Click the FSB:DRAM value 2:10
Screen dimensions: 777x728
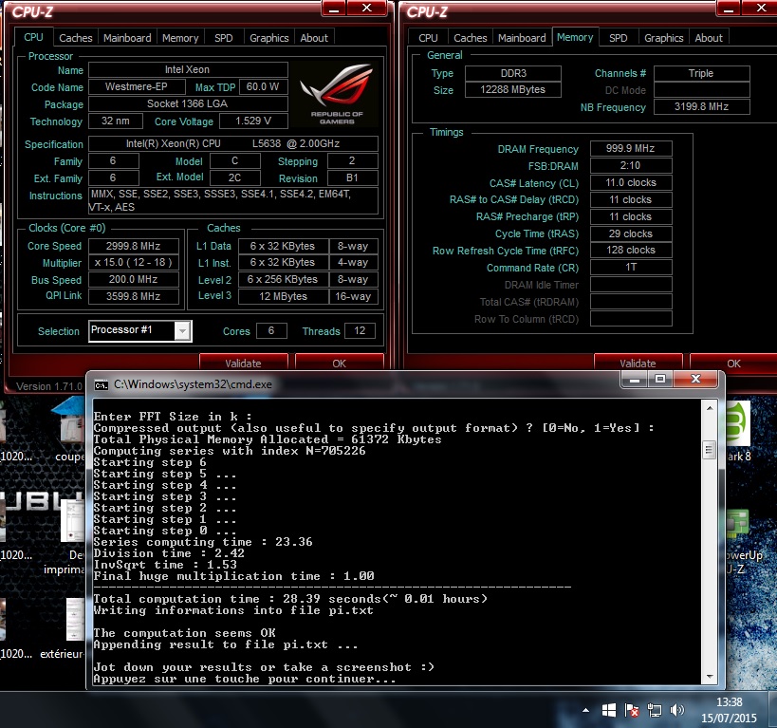pos(631,165)
